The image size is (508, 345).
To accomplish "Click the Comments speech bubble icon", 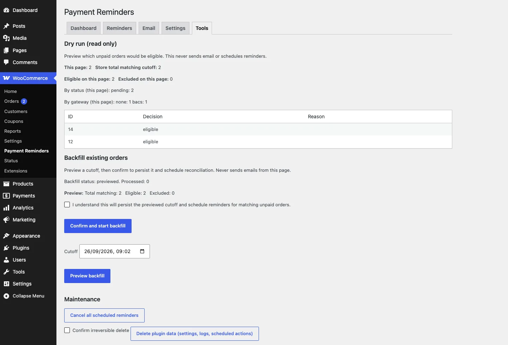I will pos(6,62).
